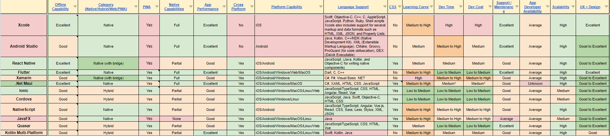Click the Platform Capability header link
The image size is (610, 136).
coord(287,7)
